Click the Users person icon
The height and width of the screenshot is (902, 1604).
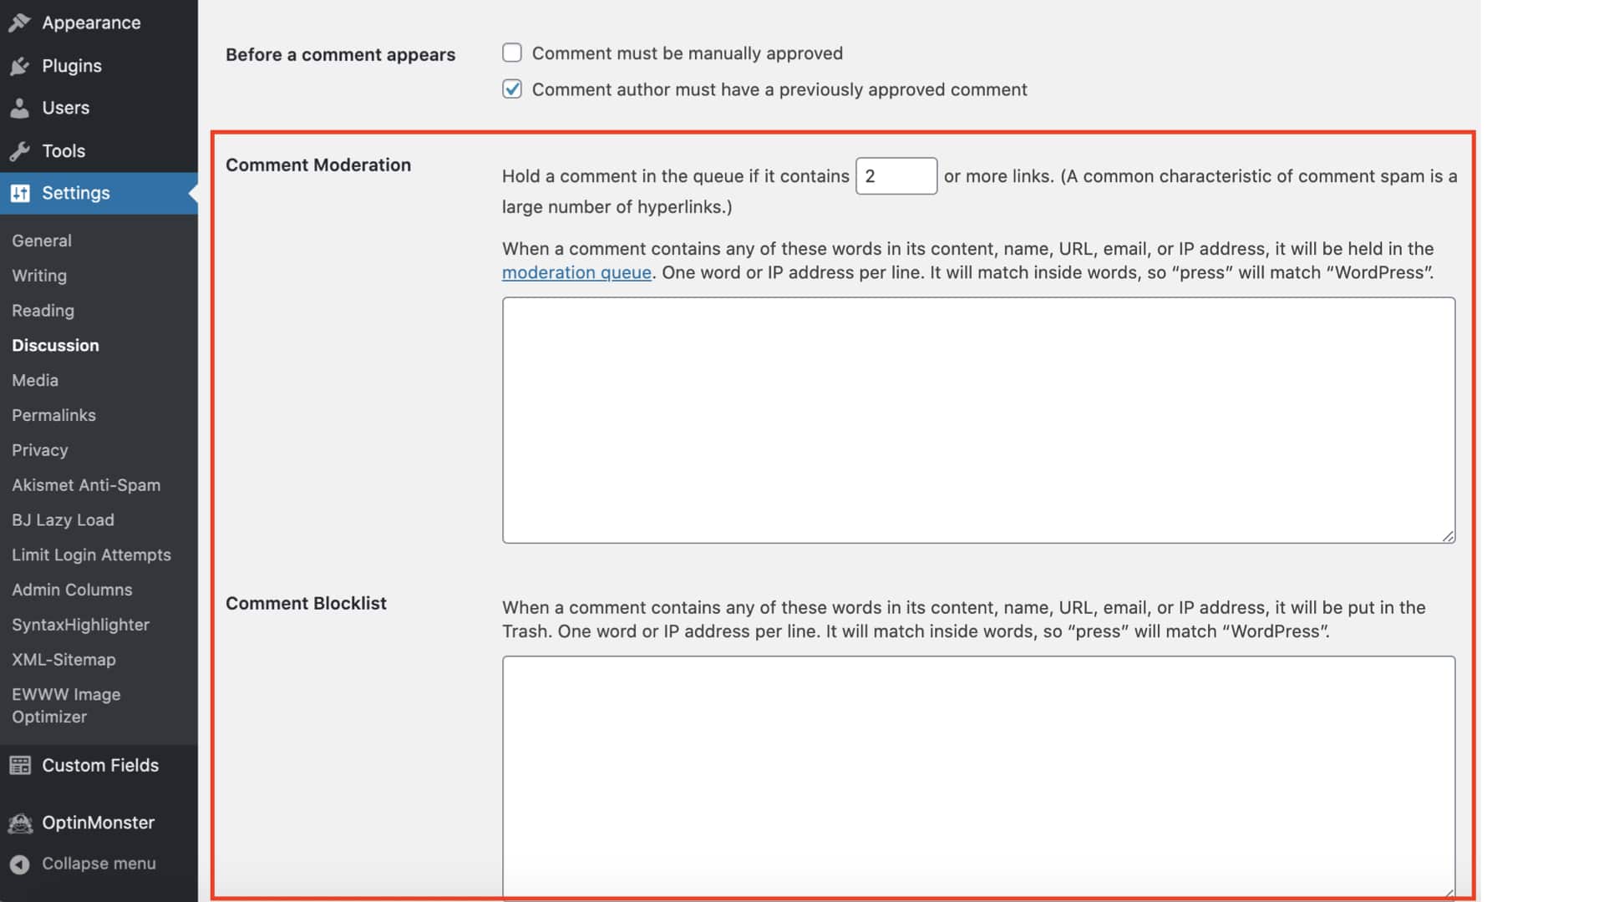click(x=20, y=109)
